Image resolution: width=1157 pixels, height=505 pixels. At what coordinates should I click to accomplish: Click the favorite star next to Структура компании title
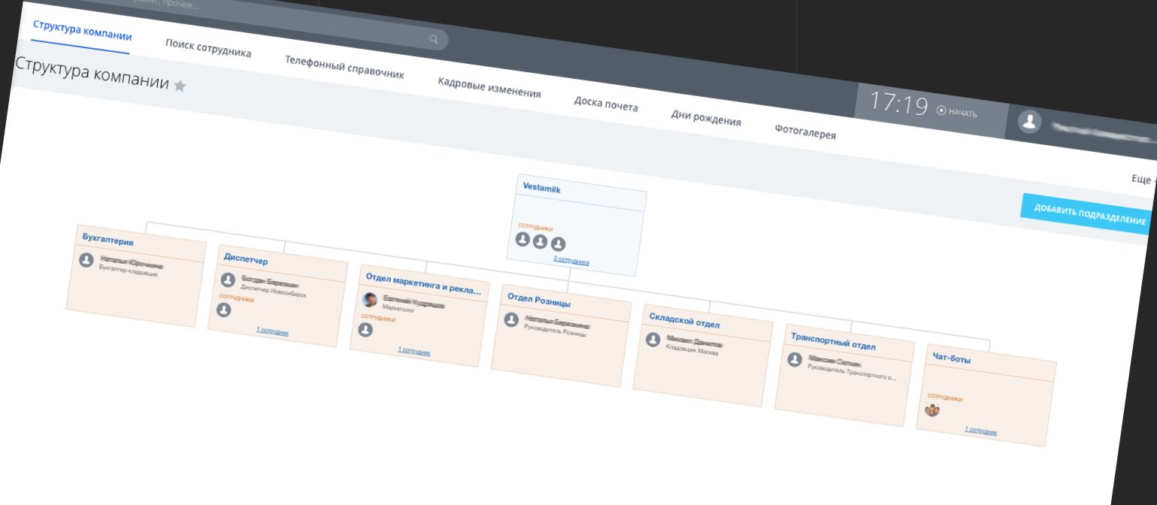(180, 86)
